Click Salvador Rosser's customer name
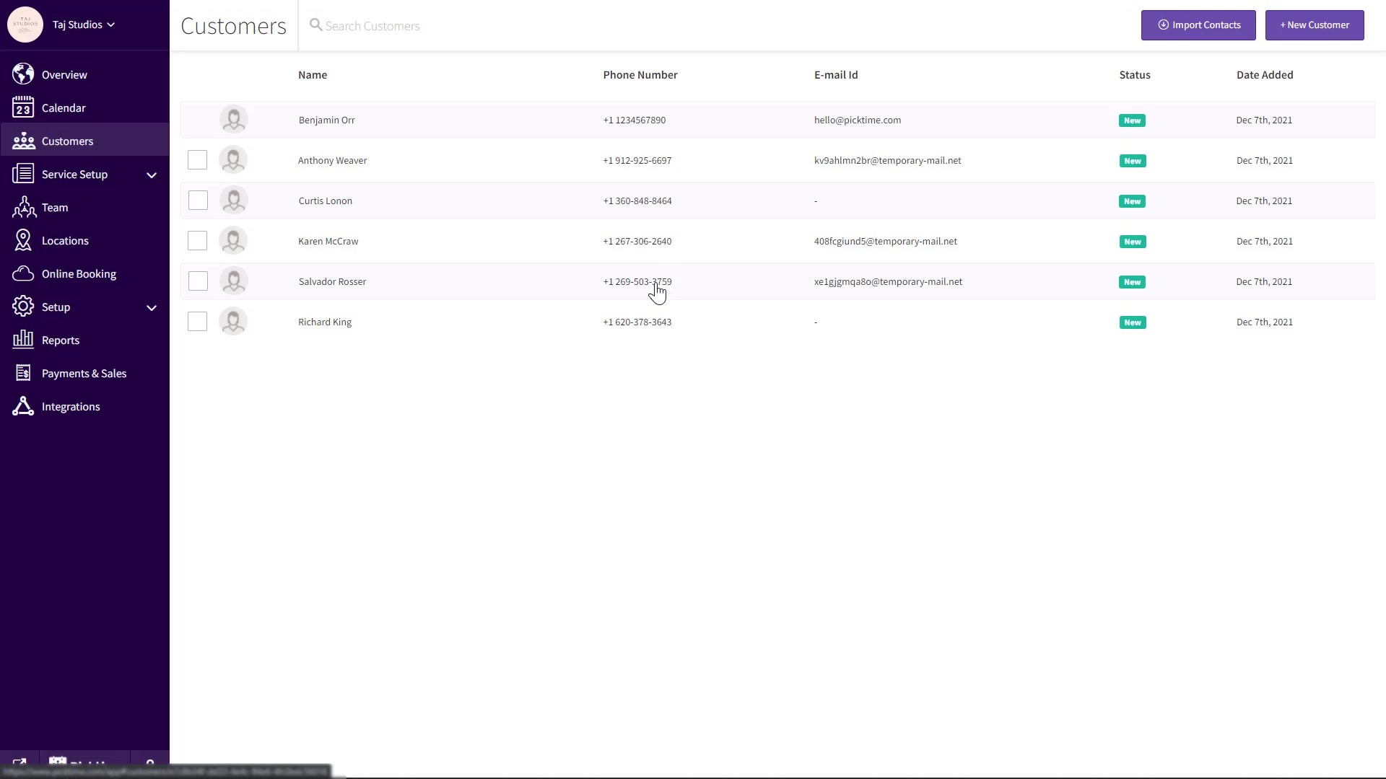1386x779 pixels. [x=332, y=282]
